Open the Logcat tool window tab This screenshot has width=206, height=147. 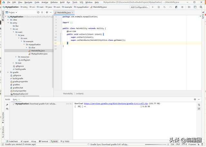click(x=25, y=141)
